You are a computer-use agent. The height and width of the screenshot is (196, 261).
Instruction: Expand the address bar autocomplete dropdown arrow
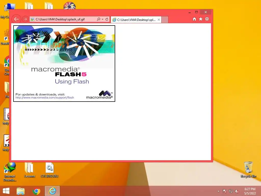(102, 19)
